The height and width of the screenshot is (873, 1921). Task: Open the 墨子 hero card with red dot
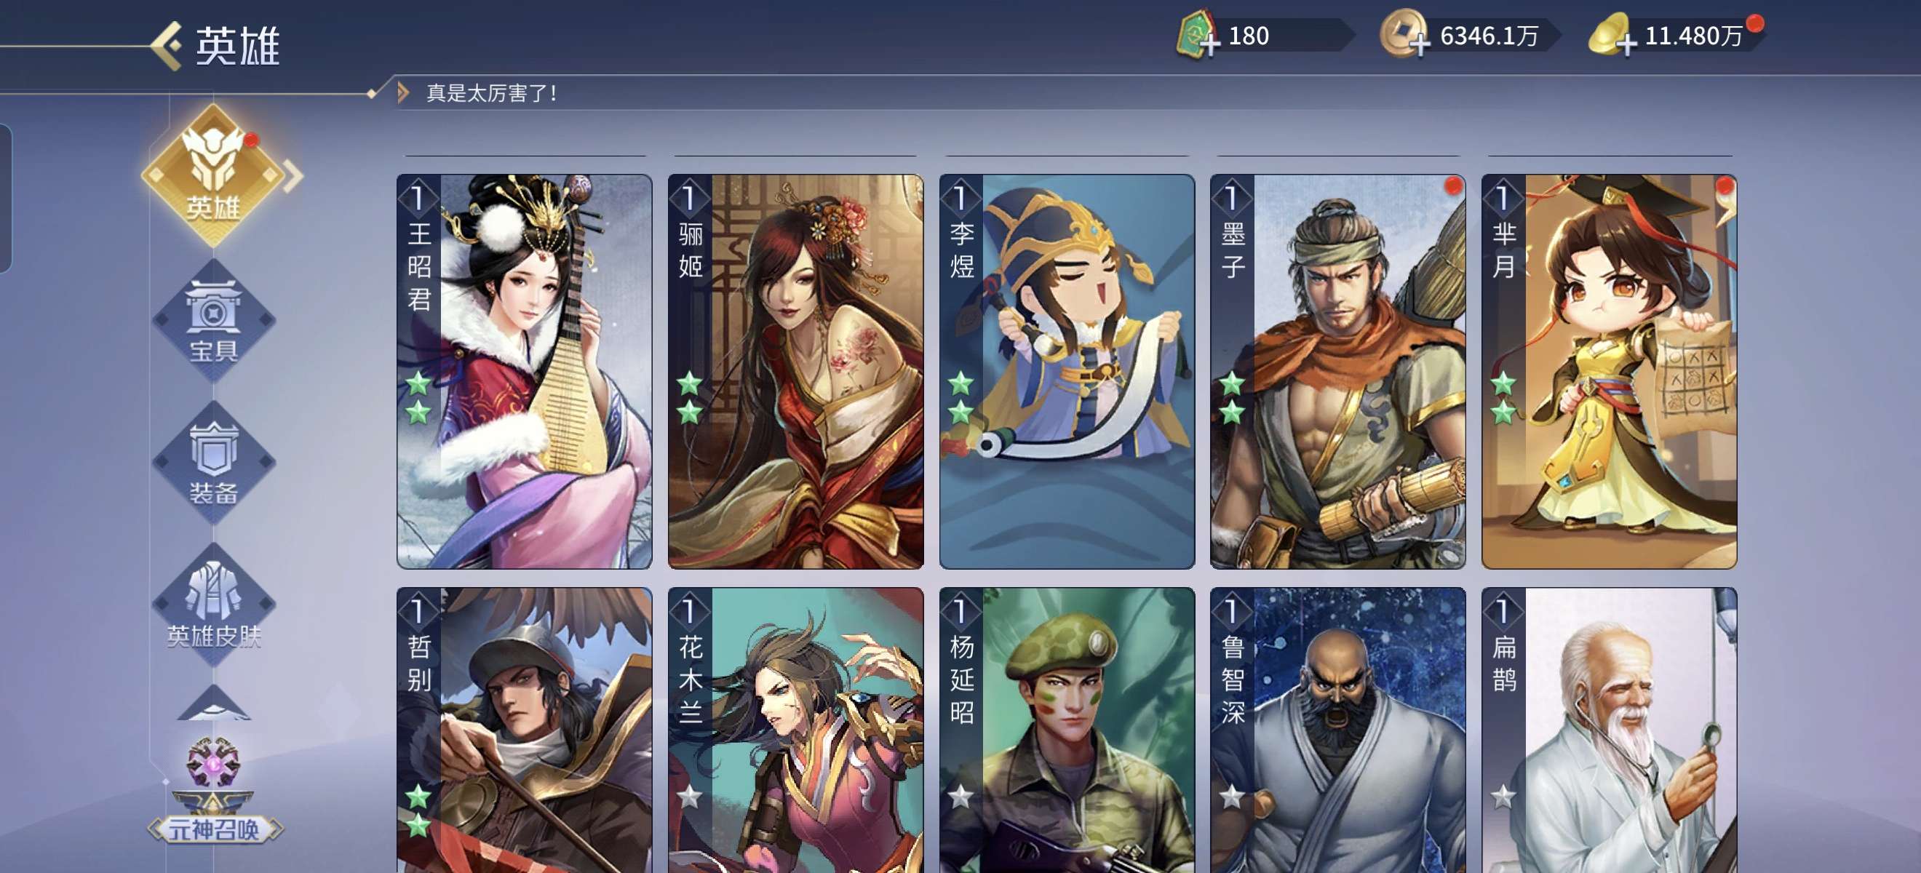(1338, 372)
